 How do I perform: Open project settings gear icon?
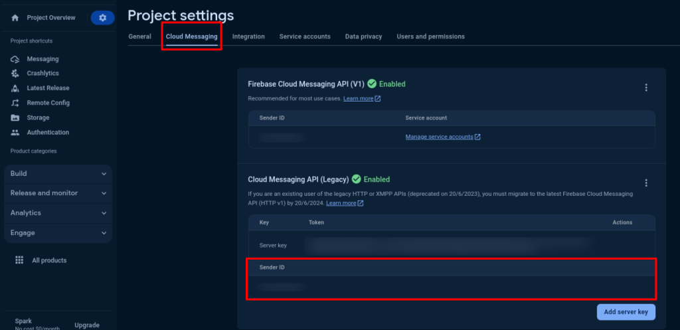tap(103, 18)
